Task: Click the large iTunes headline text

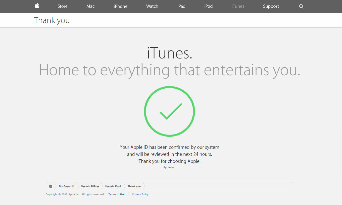Action: (x=170, y=53)
